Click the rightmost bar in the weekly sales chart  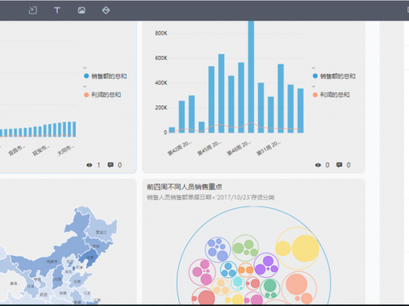(301, 110)
